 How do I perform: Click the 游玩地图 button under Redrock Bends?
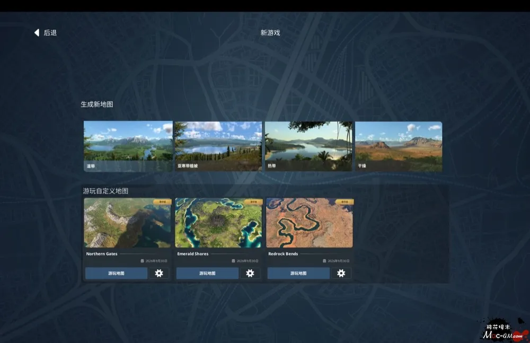pos(298,273)
